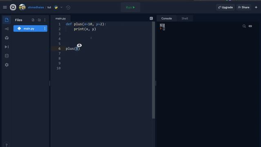Switch to the Shell tab
The height and width of the screenshot is (147, 261).
point(185,18)
